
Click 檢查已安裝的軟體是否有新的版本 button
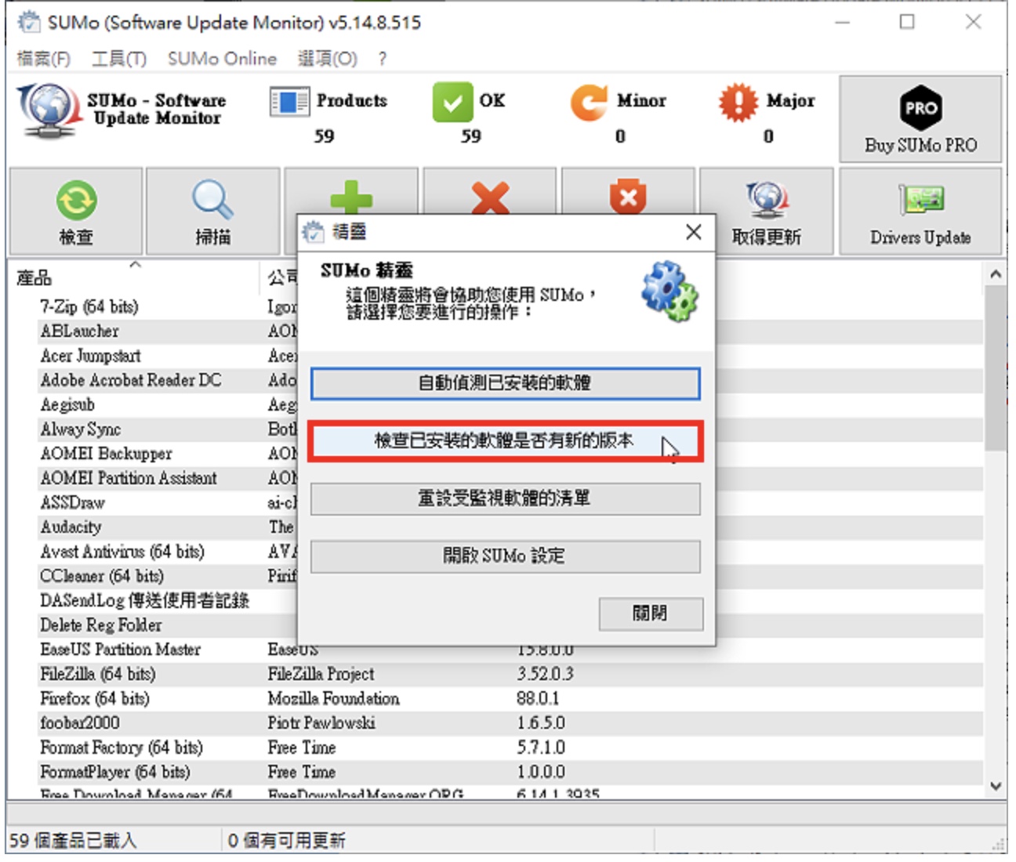[x=505, y=441]
